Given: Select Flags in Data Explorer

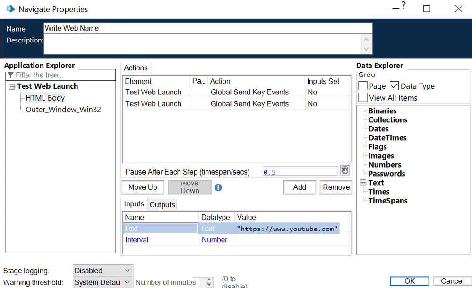Looking at the screenshot, I should click(378, 147).
